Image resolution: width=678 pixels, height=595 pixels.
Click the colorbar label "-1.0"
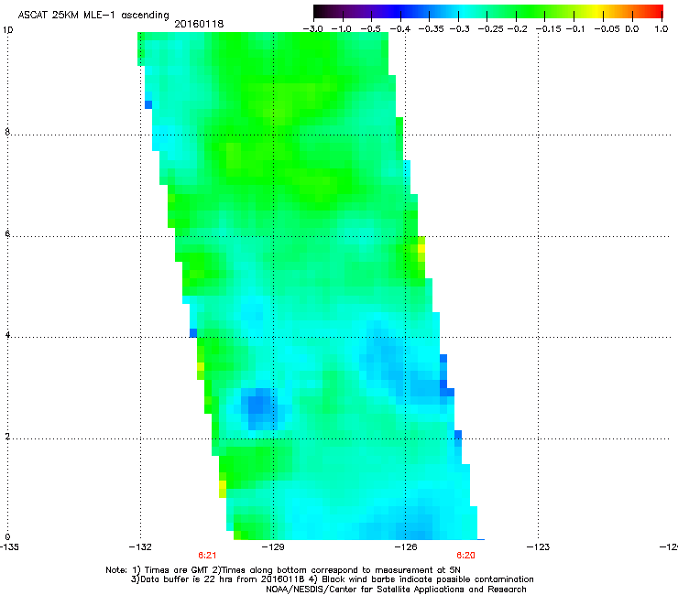342,29
